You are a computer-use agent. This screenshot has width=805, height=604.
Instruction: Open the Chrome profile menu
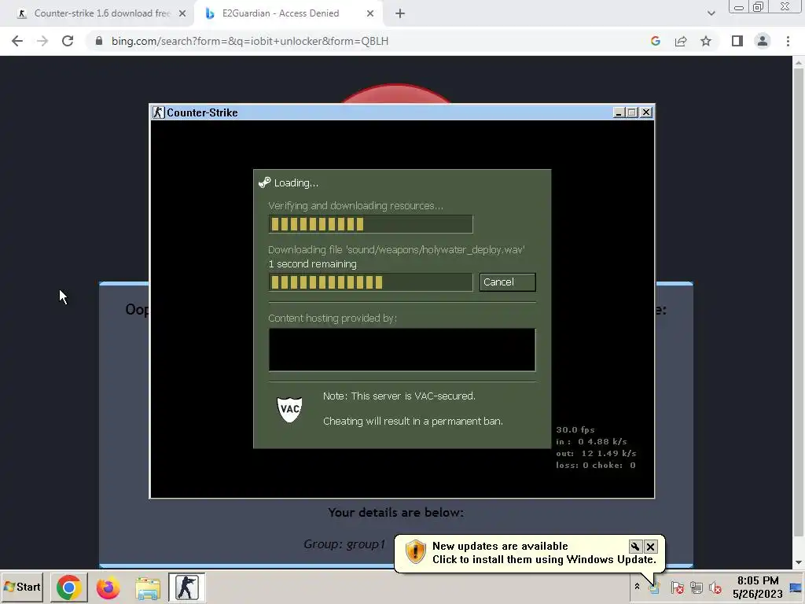(763, 41)
